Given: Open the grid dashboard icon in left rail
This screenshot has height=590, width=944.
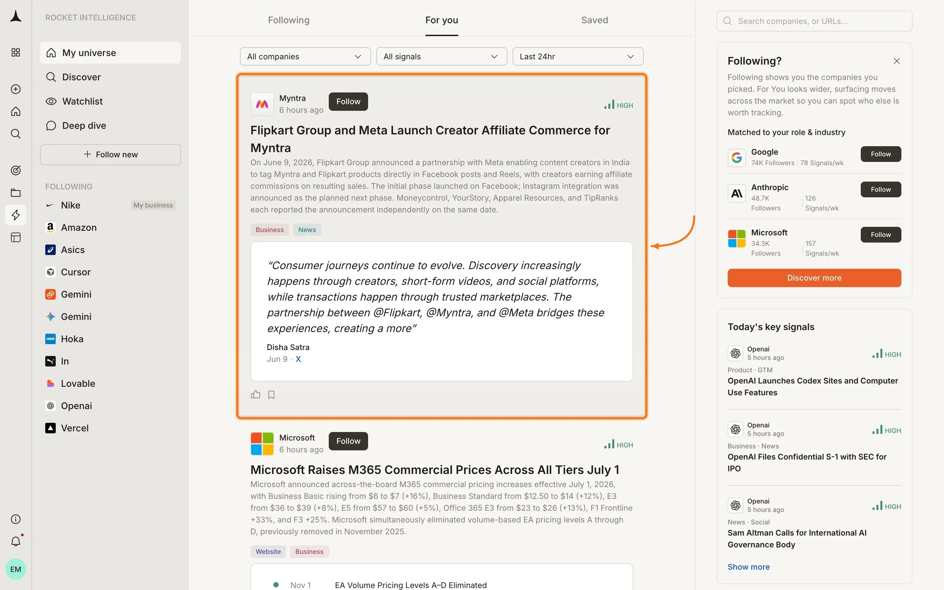Looking at the screenshot, I should (16, 52).
